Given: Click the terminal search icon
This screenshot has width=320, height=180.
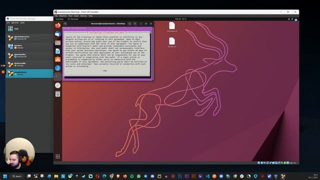Looking at the screenshot, I should pos(130,23).
